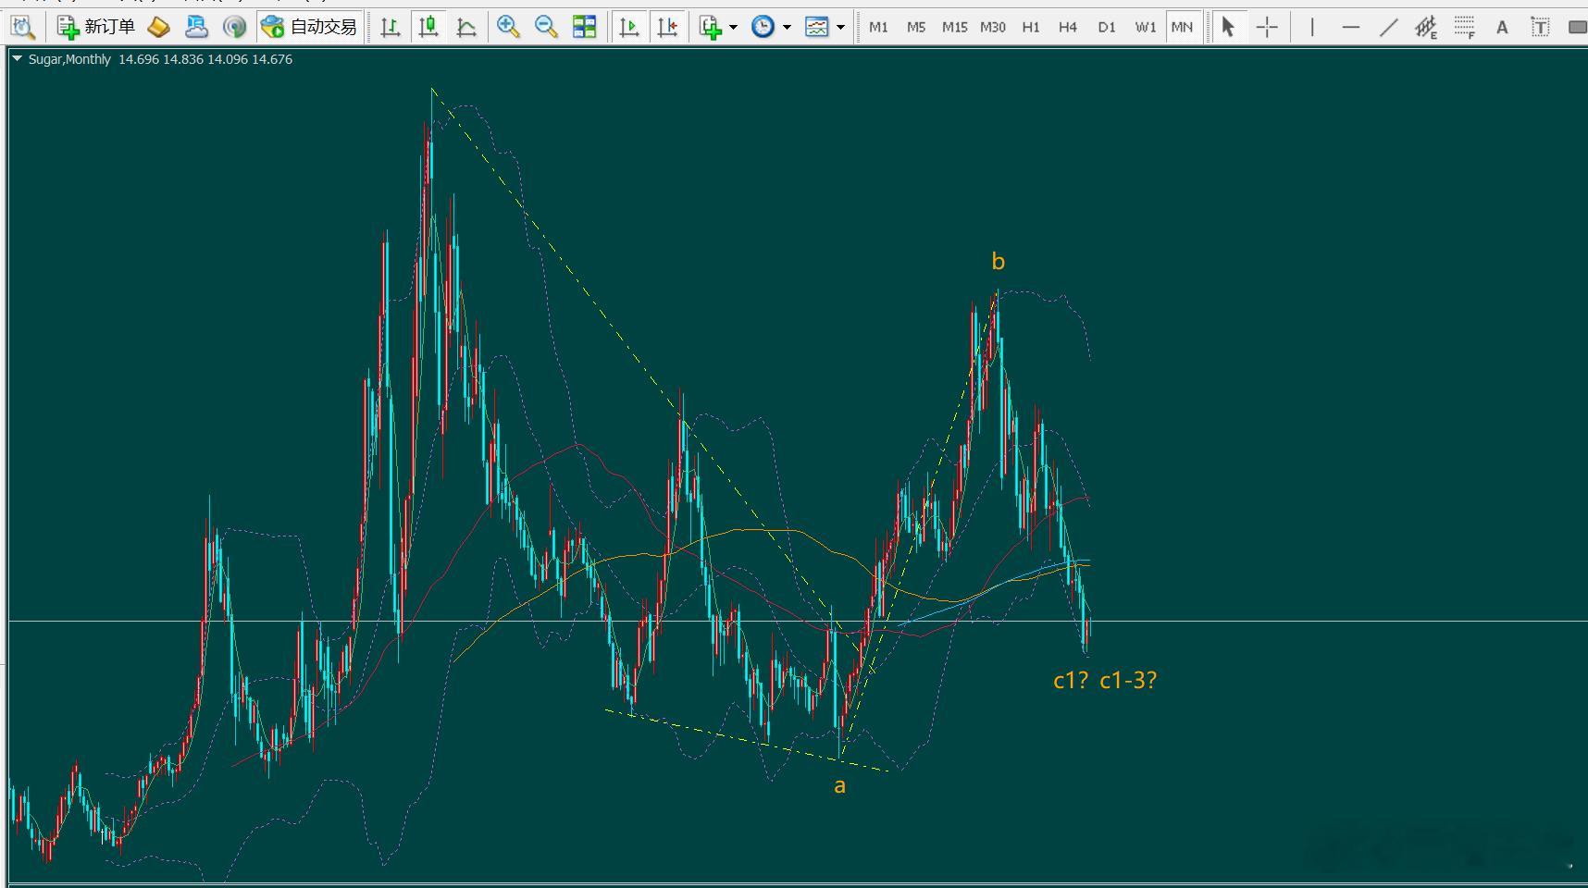The height and width of the screenshot is (888, 1588).
Task: Select the M15 timeframe
Action: (x=954, y=27)
